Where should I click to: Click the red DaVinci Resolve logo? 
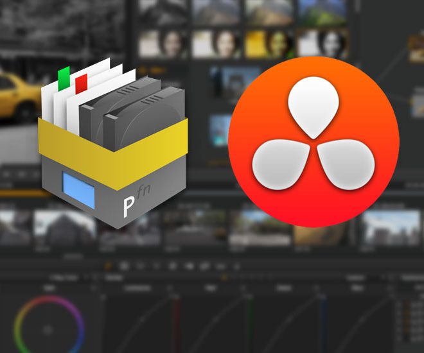[314, 142]
